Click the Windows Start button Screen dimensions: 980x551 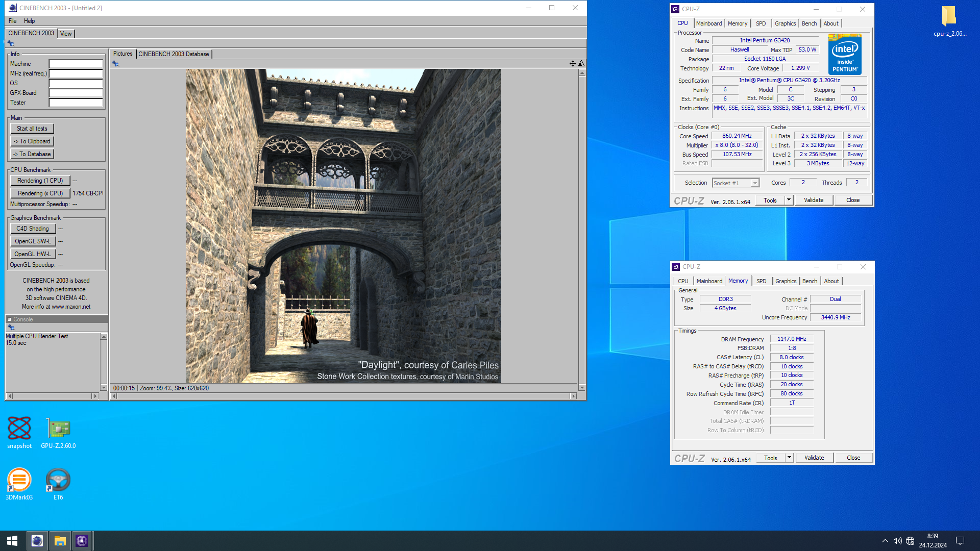pos(12,541)
